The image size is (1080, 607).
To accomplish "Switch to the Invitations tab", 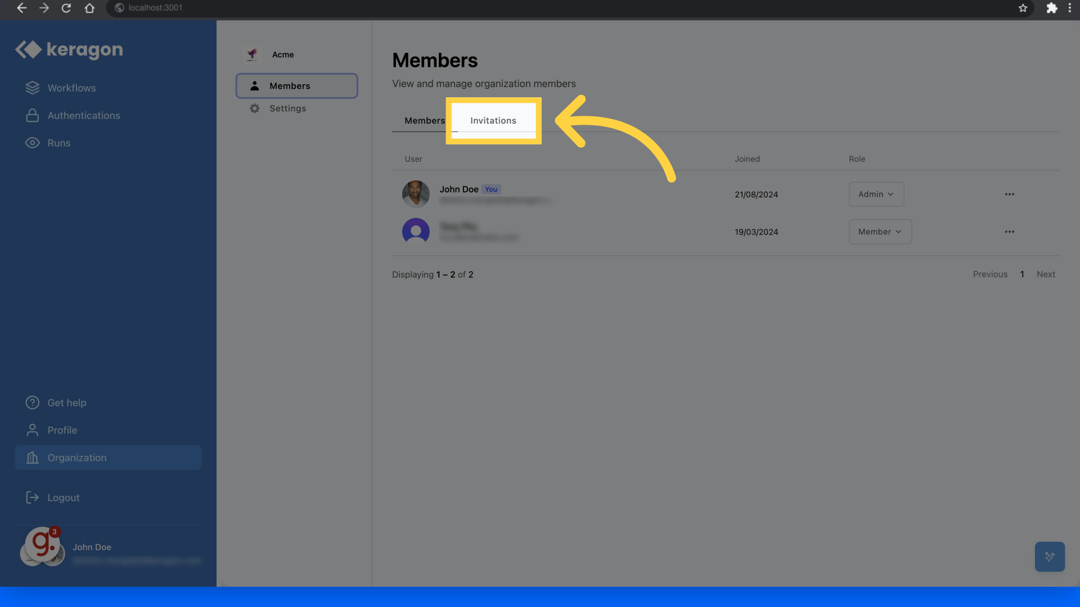I will 493,121.
